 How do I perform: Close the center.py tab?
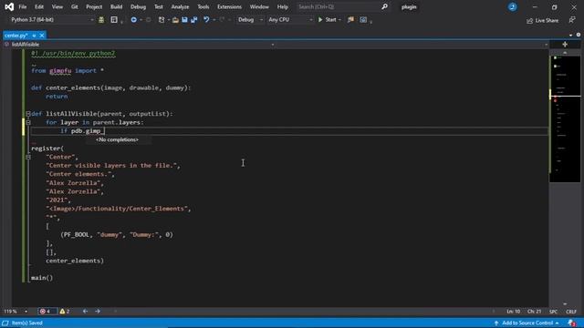(42, 36)
